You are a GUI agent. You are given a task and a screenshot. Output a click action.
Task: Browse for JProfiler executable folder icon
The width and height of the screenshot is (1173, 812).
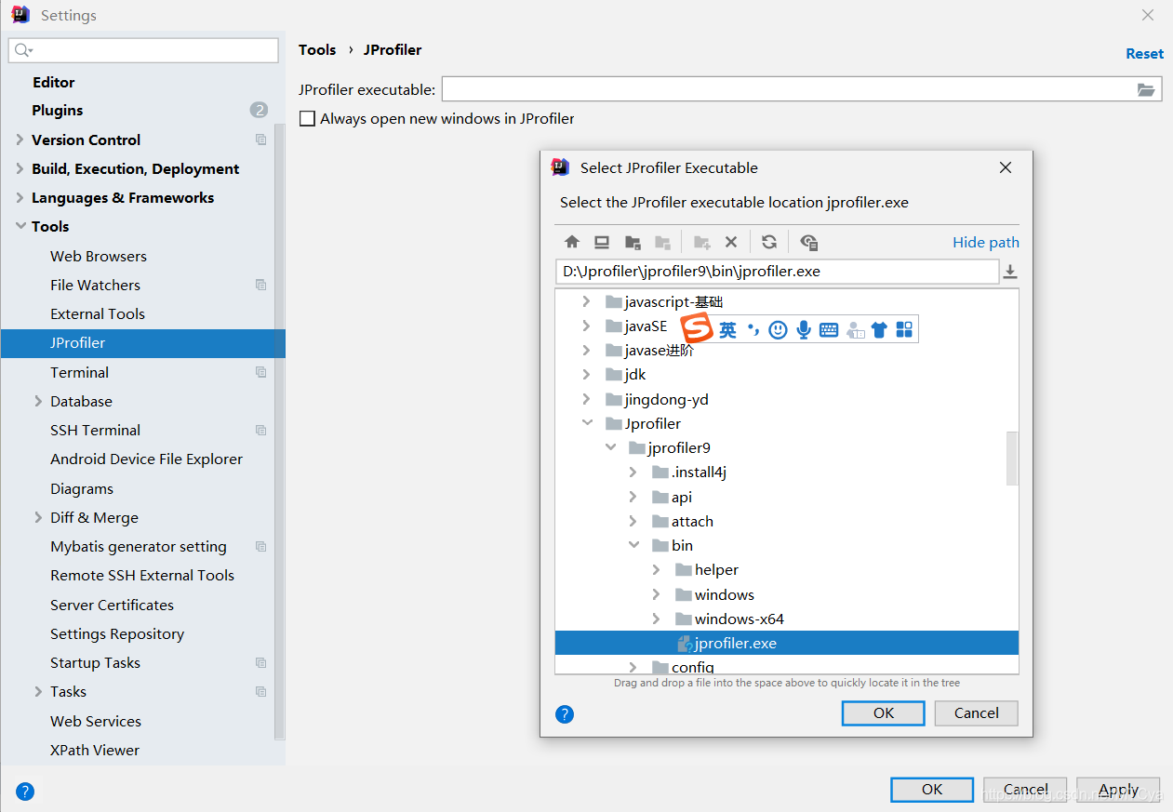(x=1146, y=90)
